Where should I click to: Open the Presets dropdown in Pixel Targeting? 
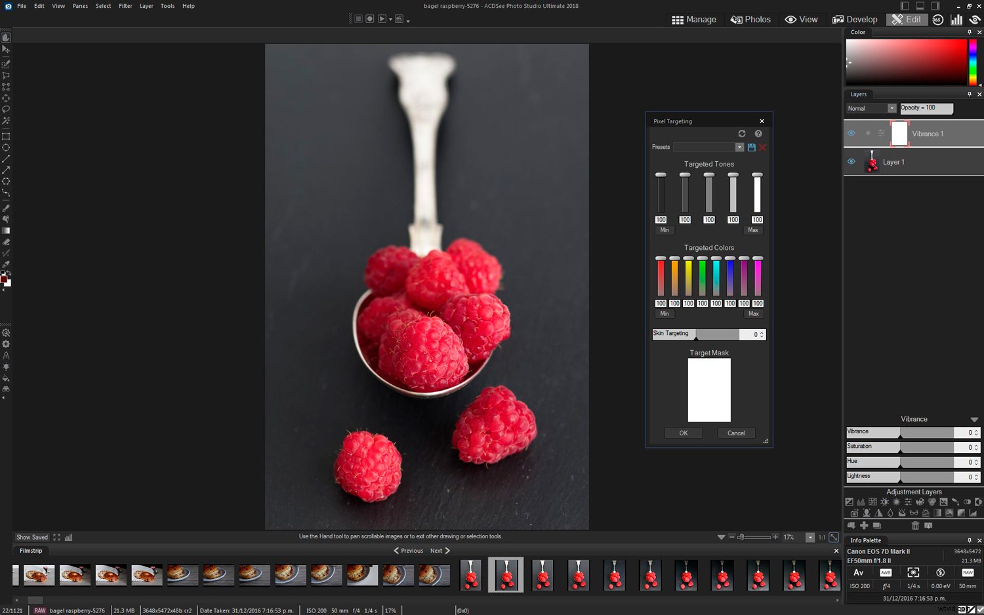pos(739,147)
